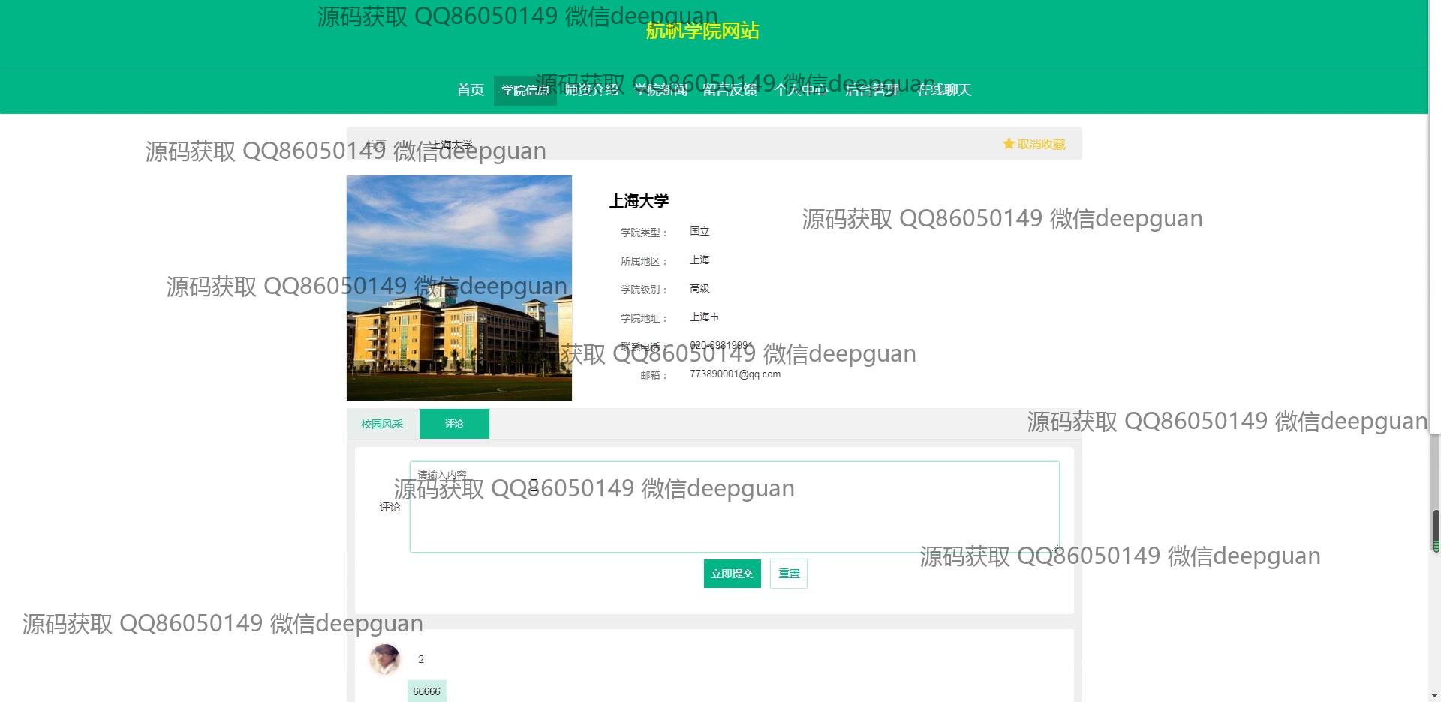This screenshot has width=1441, height=702.
Task: Open the 首页 navigation item
Action: click(471, 90)
